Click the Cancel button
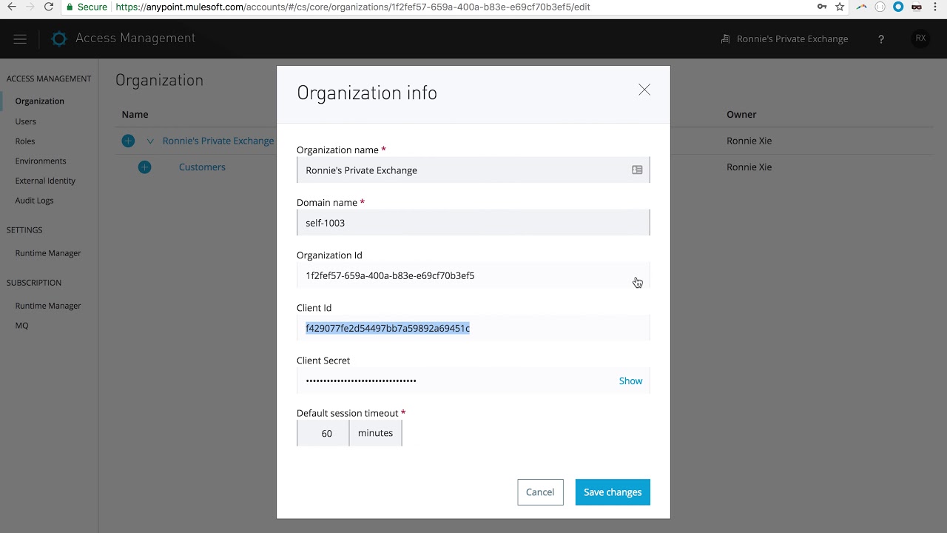This screenshot has height=533, width=947. [540, 492]
